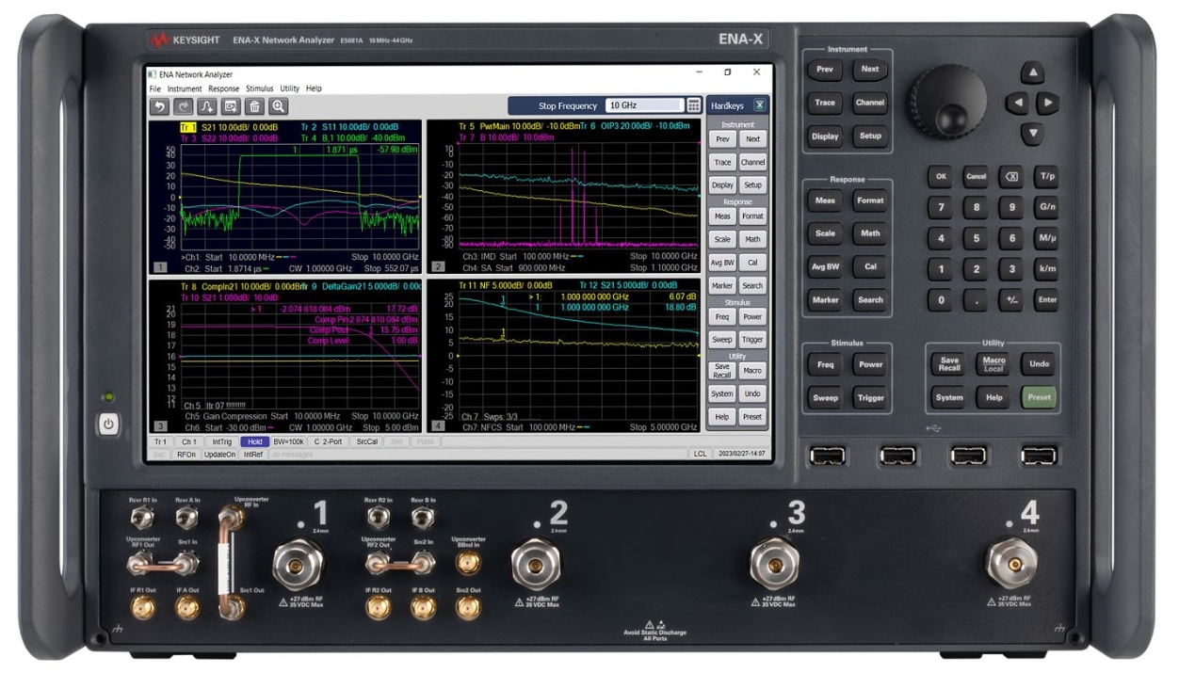Click Marker in the on-screen Hardkeys panel
The height and width of the screenshot is (689, 1179).
pyautogui.click(x=722, y=285)
